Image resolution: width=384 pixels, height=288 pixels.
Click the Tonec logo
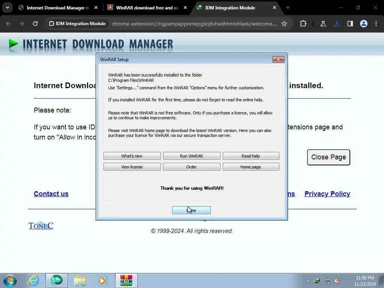pyautogui.click(x=40, y=225)
